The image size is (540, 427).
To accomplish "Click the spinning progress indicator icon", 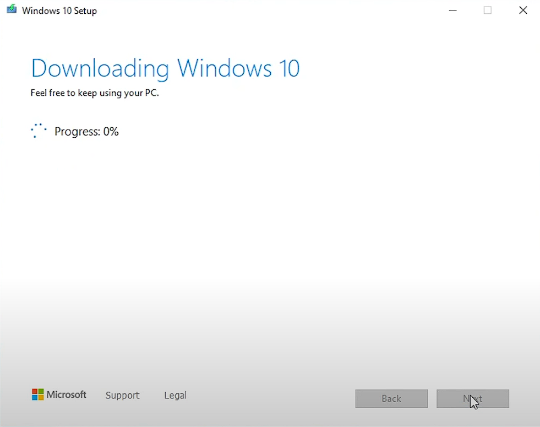I will [39, 130].
